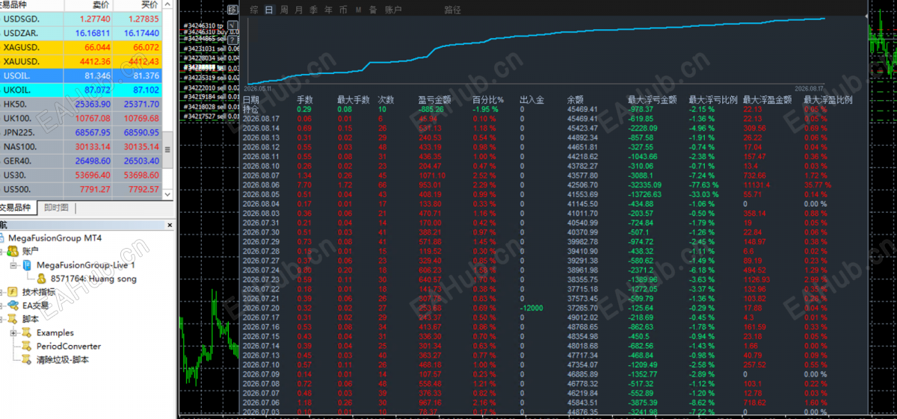This screenshot has width=897, height=419.
Task: Click the -32335.09 max floating loss value
Action: coord(645,185)
